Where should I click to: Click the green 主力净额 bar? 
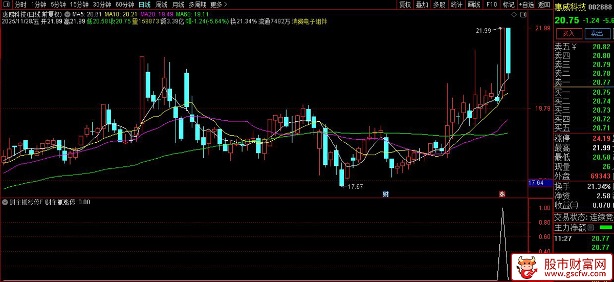click(606, 227)
